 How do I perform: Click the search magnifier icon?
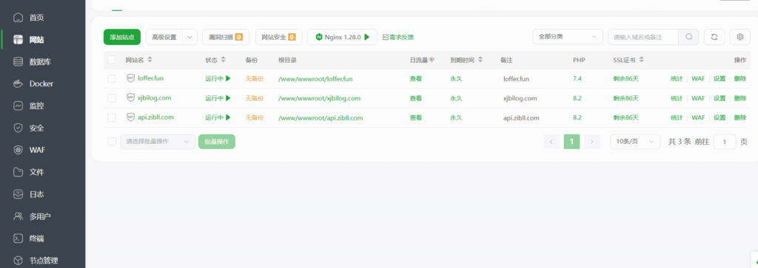[x=688, y=37]
